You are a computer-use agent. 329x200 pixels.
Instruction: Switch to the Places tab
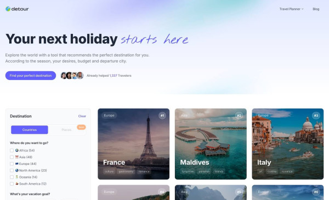[x=66, y=130]
